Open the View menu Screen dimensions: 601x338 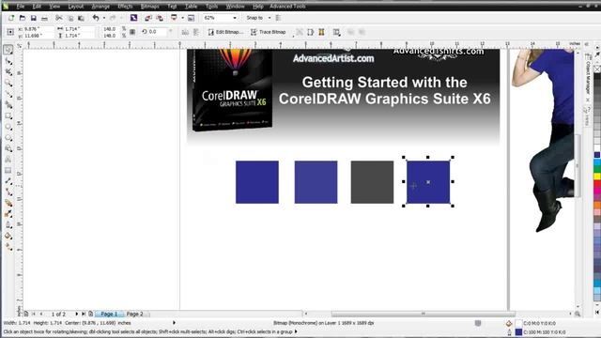54,7
